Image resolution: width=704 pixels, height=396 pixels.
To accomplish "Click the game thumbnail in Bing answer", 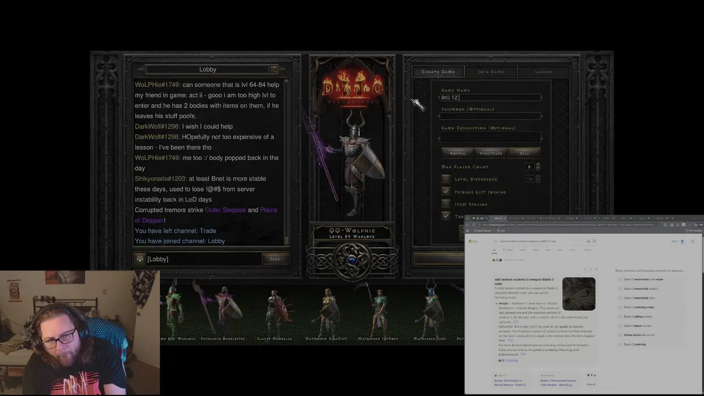I will click(x=579, y=294).
